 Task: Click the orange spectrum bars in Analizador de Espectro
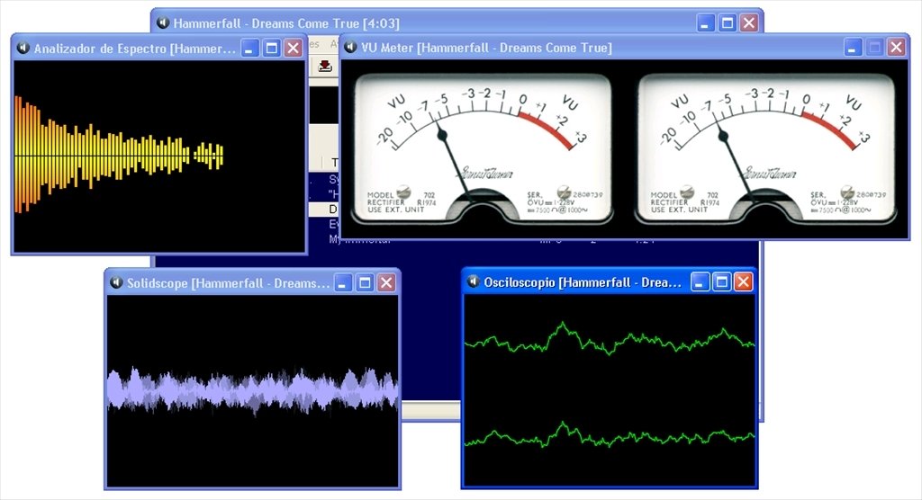pos(118,155)
